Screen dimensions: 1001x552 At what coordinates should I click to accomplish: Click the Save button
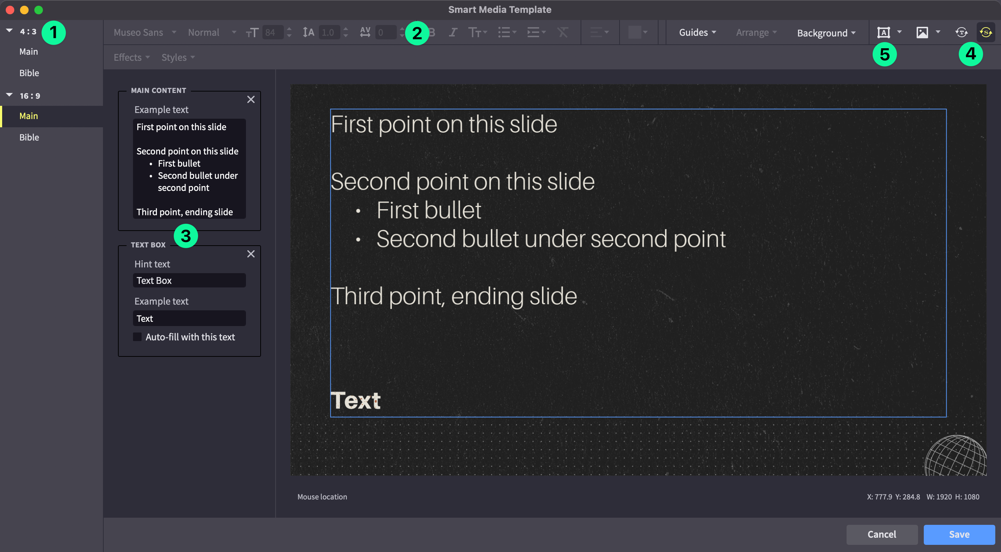coord(959,534)
